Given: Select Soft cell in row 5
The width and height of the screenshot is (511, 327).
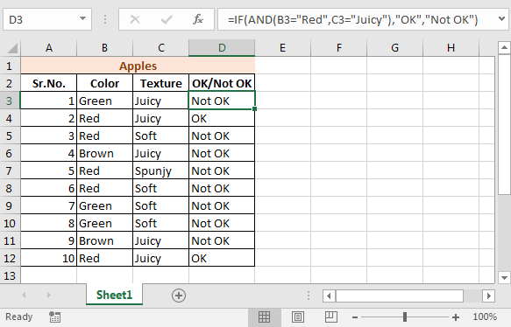Looking at the screenshot, I should pos(161,136).
